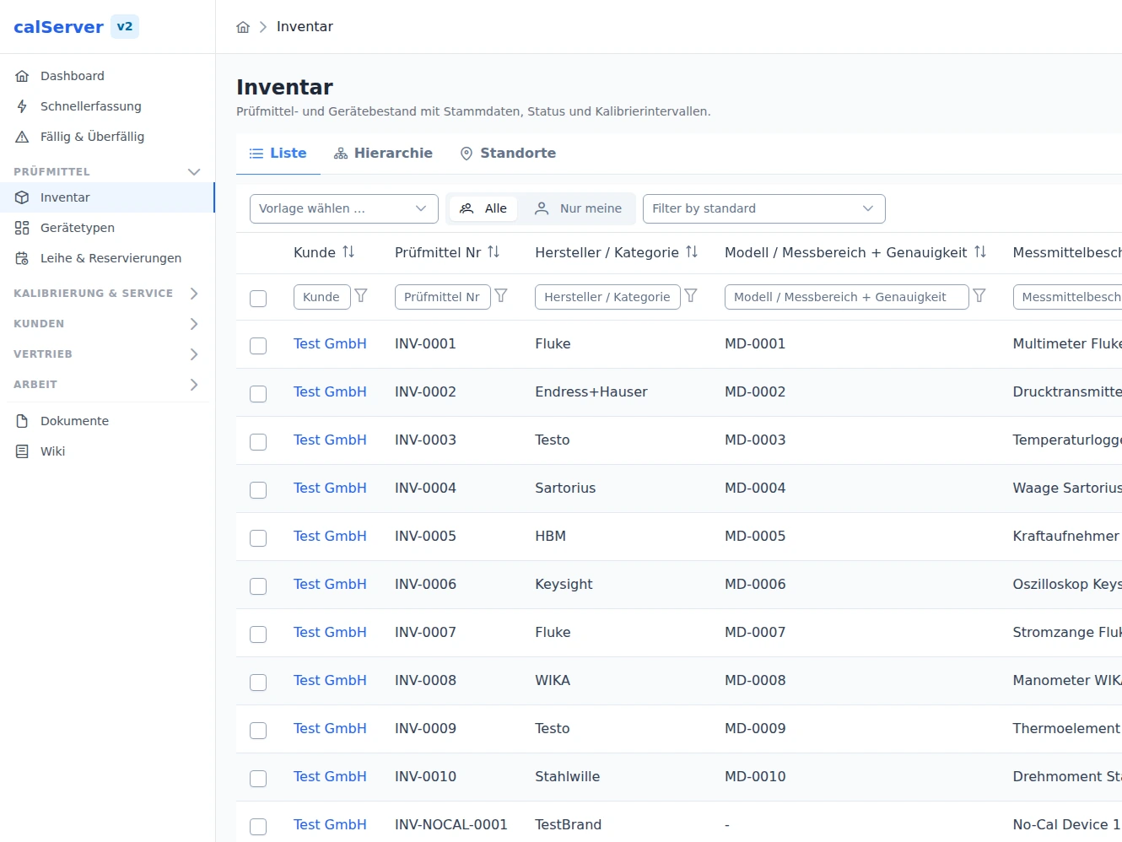Open Schnellerfassung from the sidebar

coord(107,106)
